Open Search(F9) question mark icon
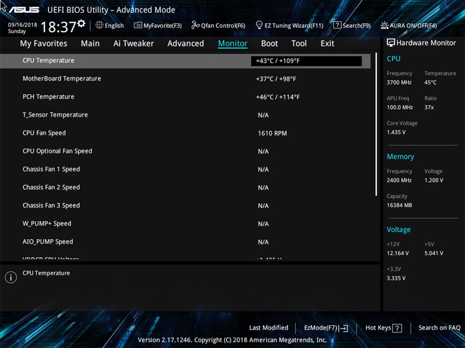Image resolution: width=465 pixels, height=348 pixels. click(337, 25)
